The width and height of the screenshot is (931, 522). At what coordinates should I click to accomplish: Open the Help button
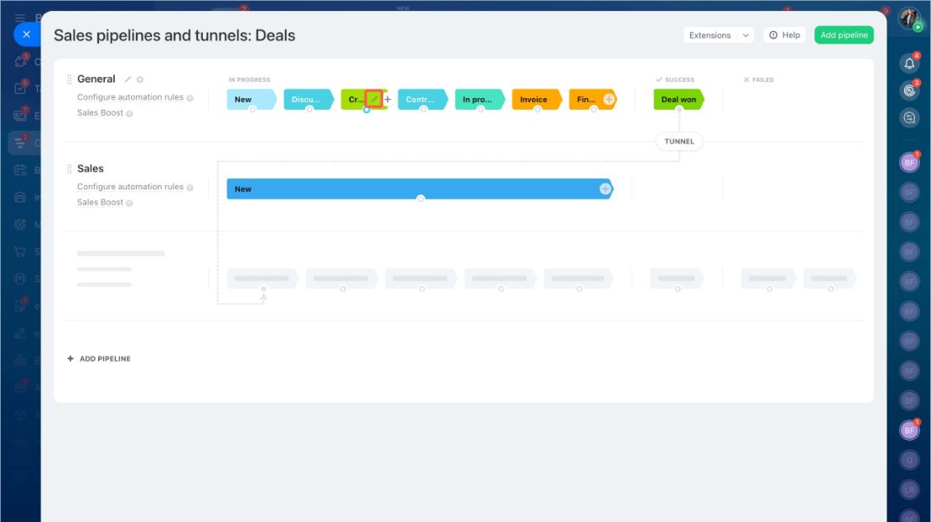784,35
